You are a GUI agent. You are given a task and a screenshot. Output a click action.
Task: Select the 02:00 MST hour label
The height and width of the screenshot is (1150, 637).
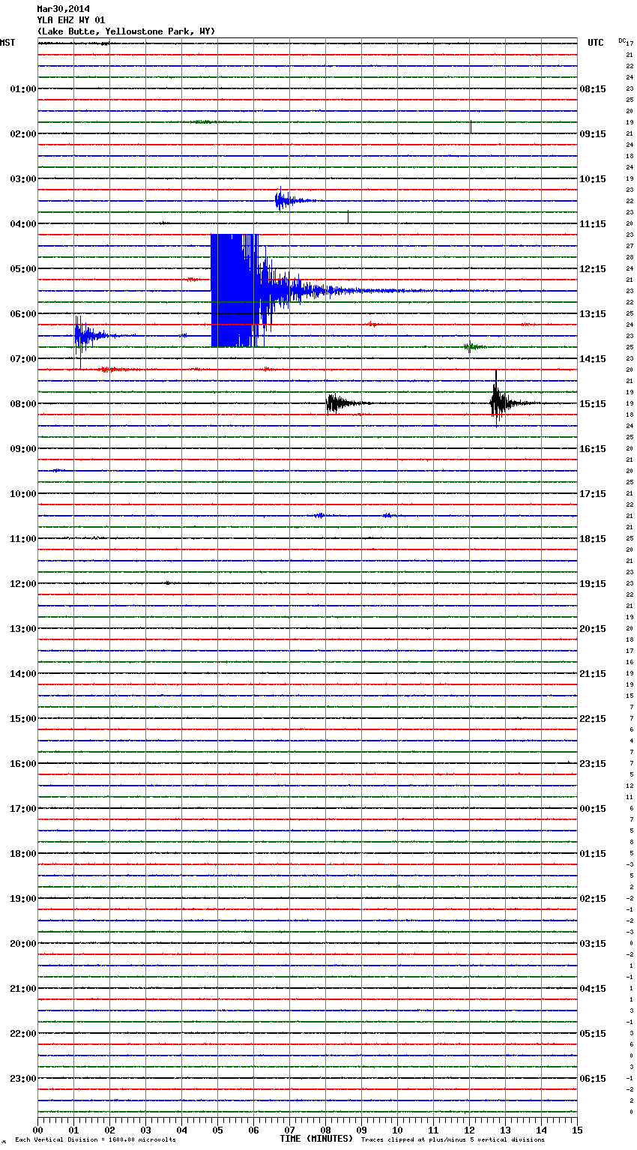tap(23, 134)
